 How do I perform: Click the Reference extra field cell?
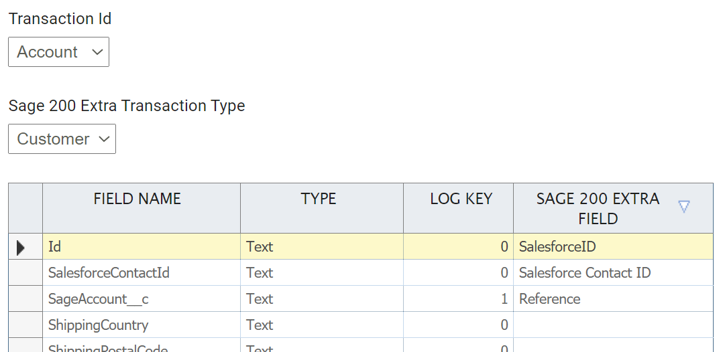(x=612, y=299)
